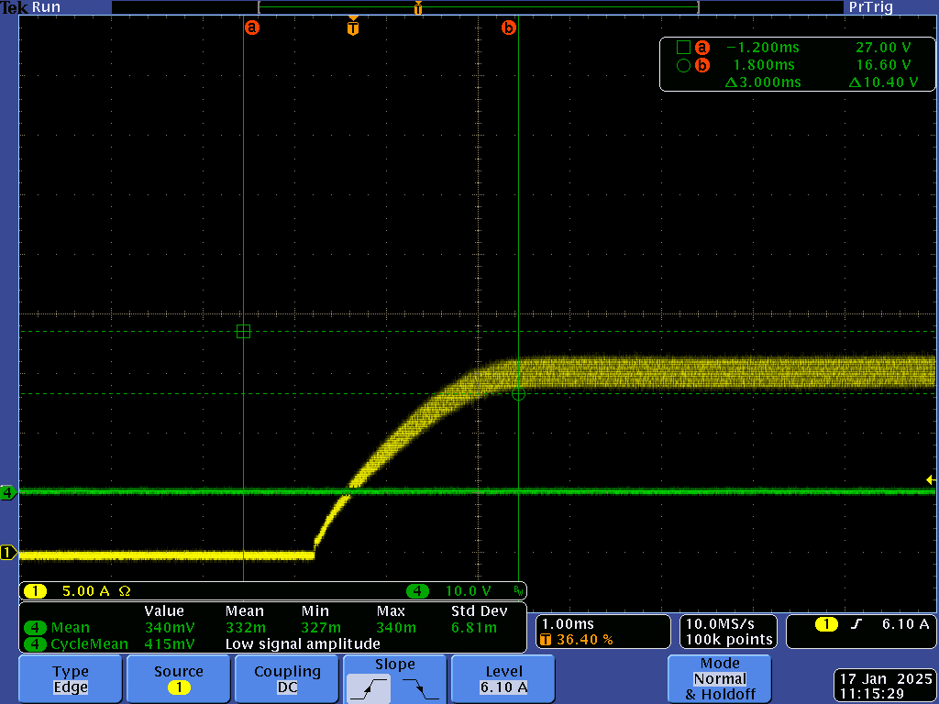Click the Max value 340m cell

click(396, 627)
